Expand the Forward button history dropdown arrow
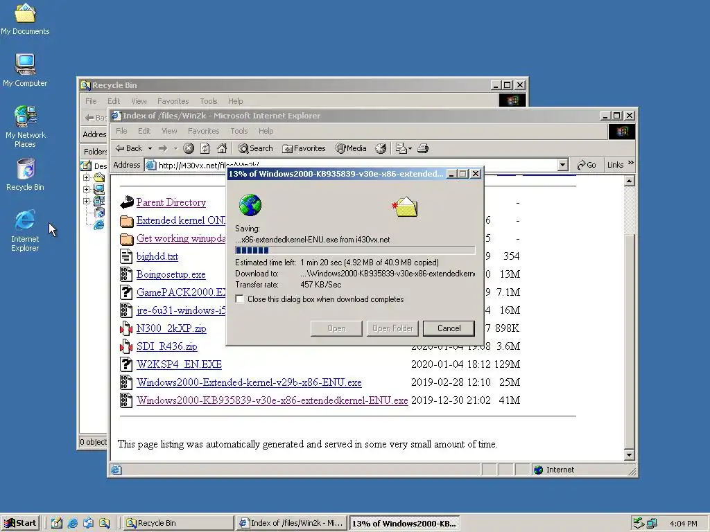Screen dimensions: 710x532 (x=175, y=148)
